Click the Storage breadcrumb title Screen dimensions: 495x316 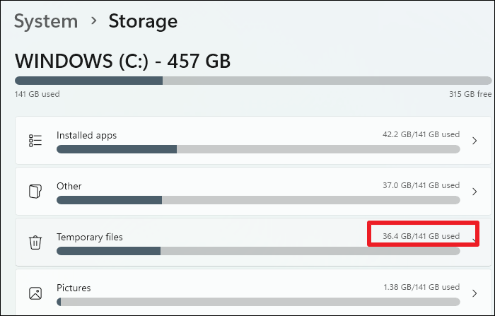coord(142,21)
